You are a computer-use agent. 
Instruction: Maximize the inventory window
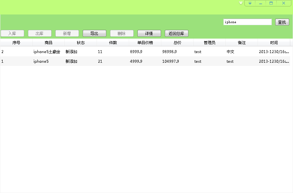tap(271, 3)
